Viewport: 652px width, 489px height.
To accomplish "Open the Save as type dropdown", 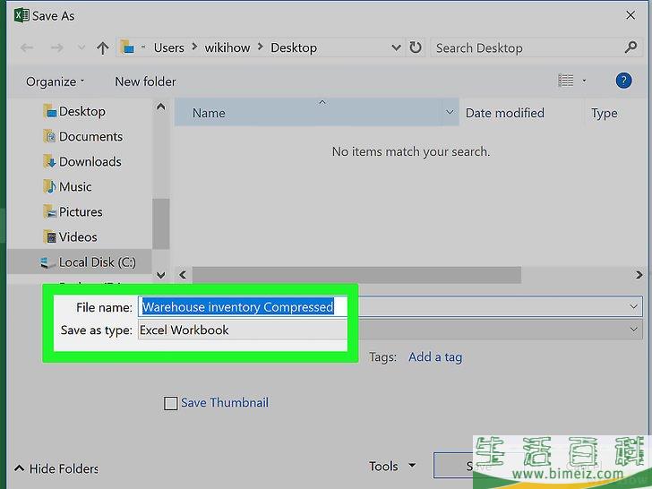I will click(634, 330).
